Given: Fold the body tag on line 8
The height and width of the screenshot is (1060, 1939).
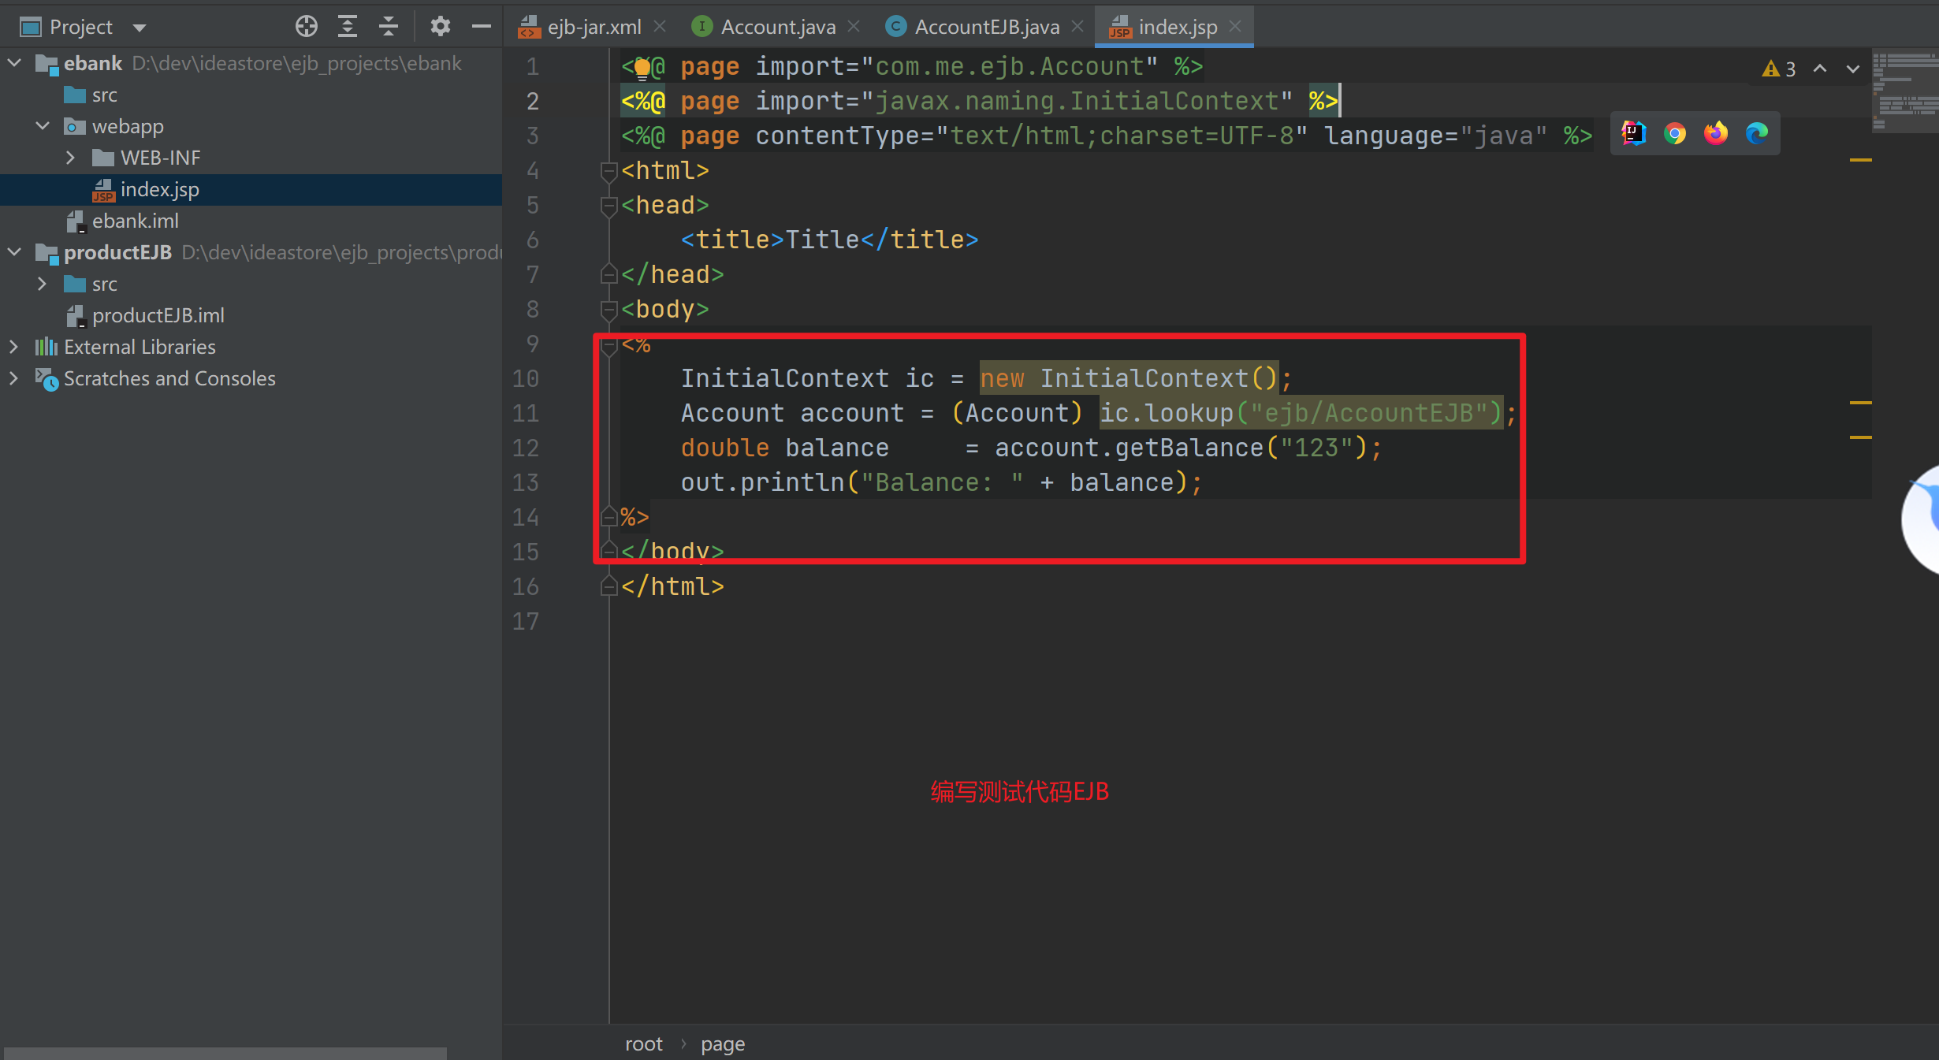Looking at the screenshot, I should [608, 310].
